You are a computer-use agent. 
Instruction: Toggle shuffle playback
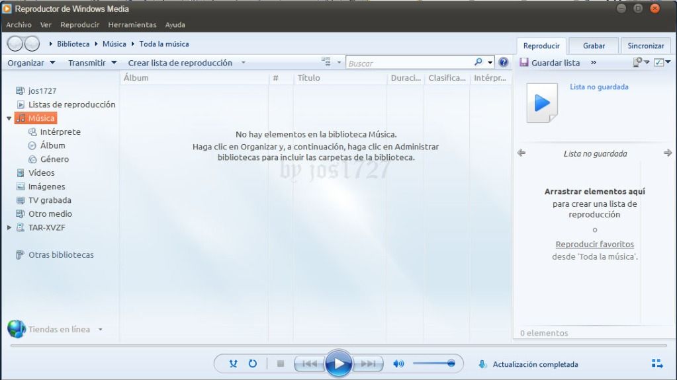pyautogui.click(x=233, y=363)
